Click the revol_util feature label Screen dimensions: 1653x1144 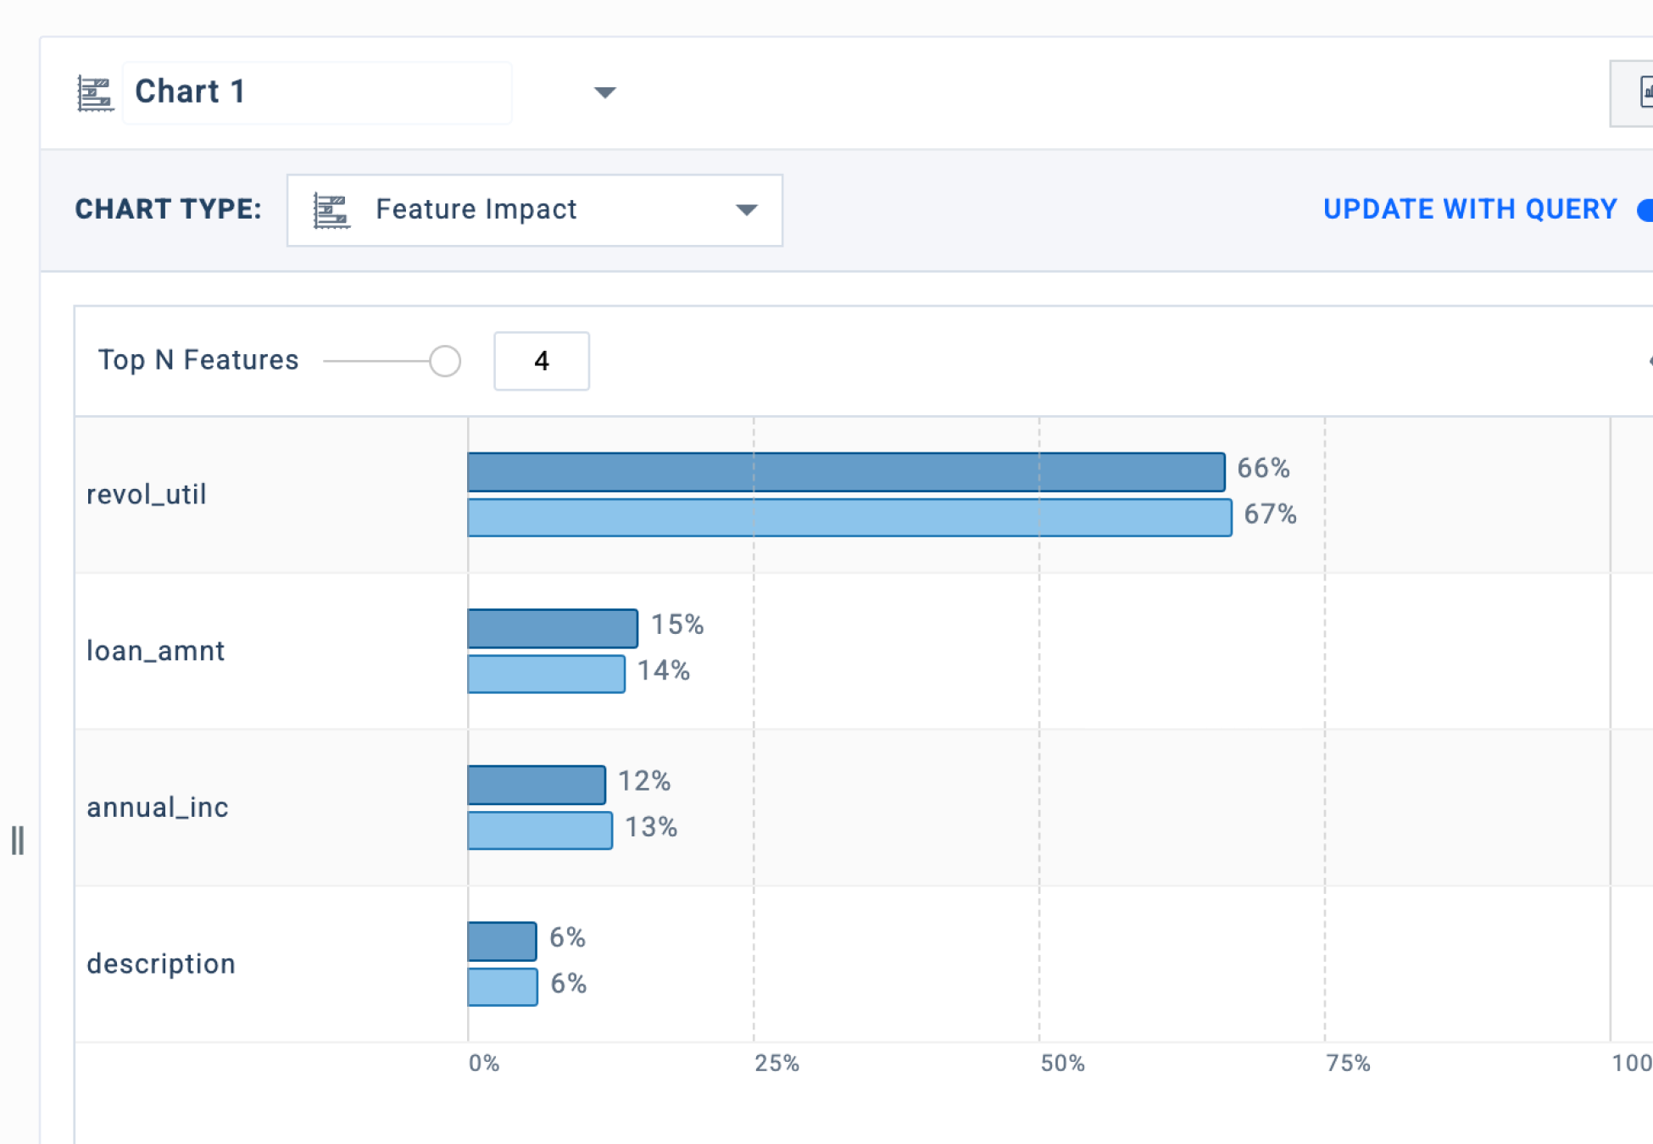pyautogui.click(x=147, y=495)
